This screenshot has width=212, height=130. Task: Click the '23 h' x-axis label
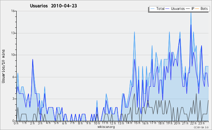pos(201,123)
